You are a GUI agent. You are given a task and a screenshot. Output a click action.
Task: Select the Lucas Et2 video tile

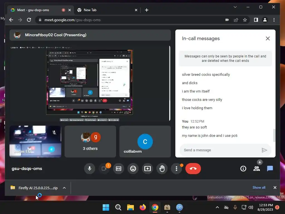click(35, 141)
